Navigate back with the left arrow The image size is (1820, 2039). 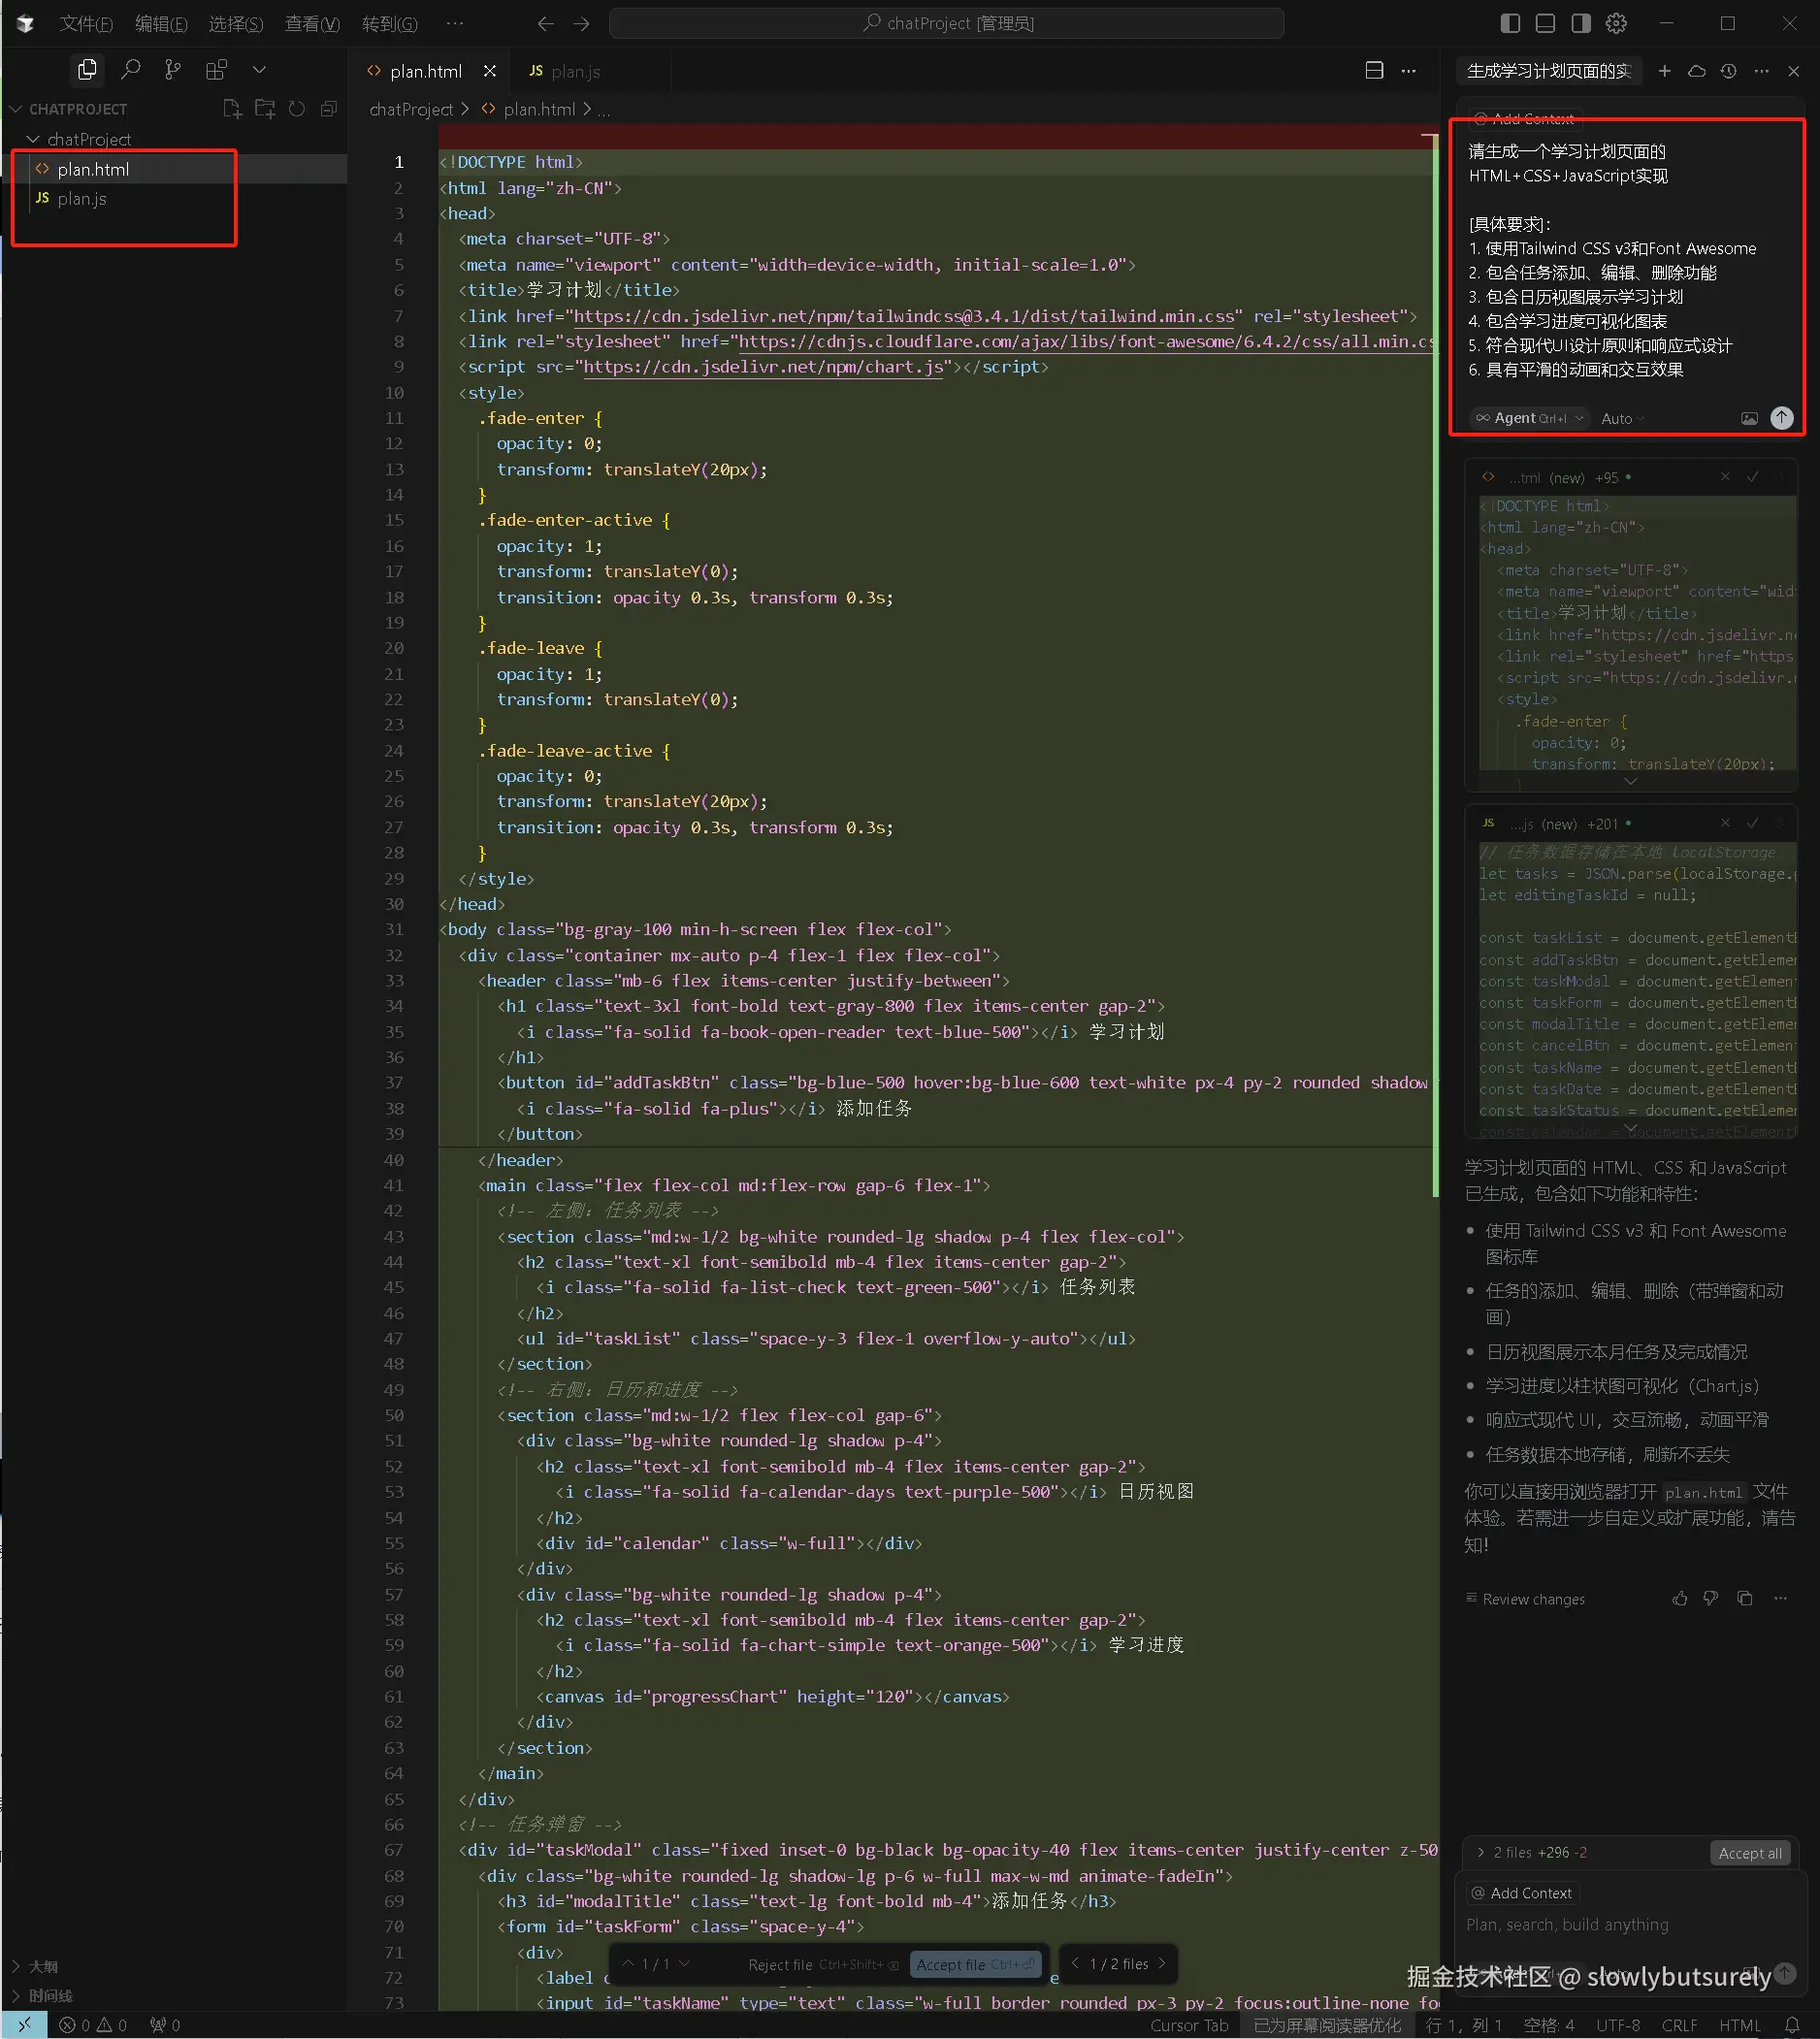[545, 23]
